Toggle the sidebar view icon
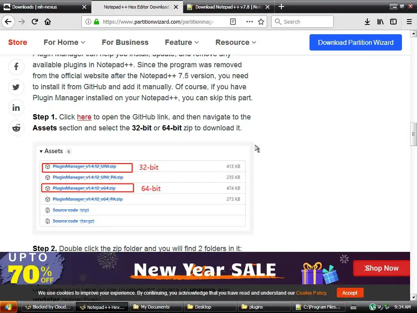This screenshot has width=417, height=313. point(393,22)
